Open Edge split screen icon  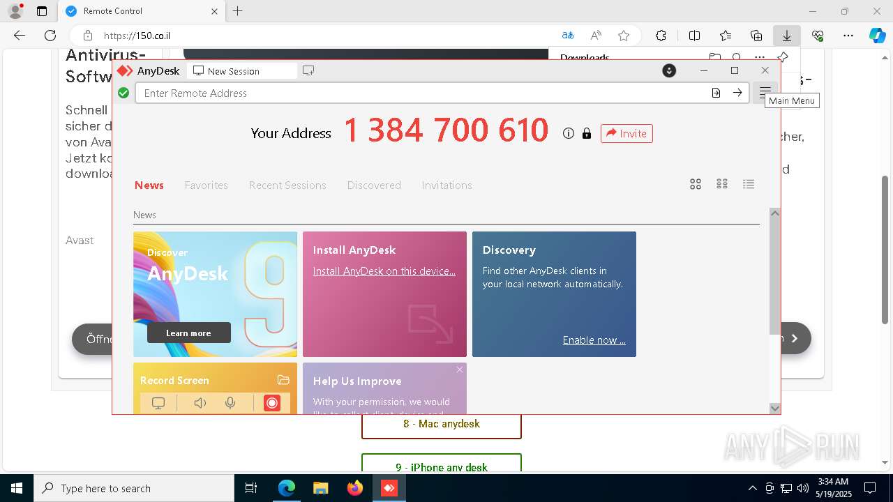pos(695,36)
